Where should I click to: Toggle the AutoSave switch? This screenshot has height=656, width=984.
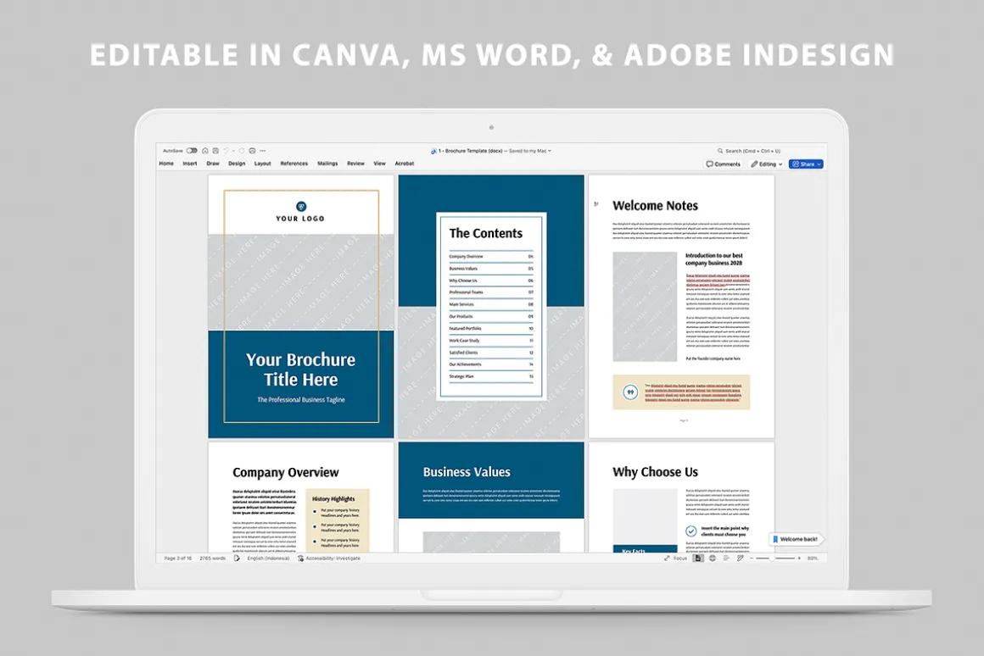pos(192,151)
